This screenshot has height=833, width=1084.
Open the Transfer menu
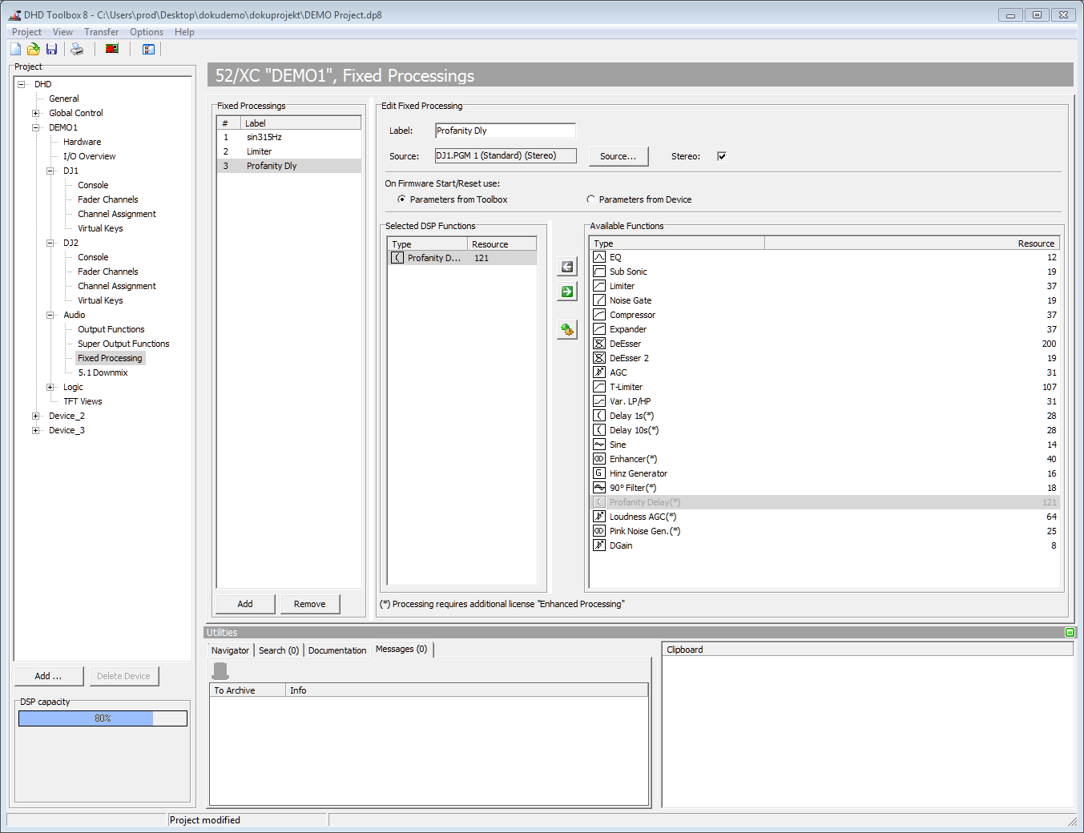[101, 31]
